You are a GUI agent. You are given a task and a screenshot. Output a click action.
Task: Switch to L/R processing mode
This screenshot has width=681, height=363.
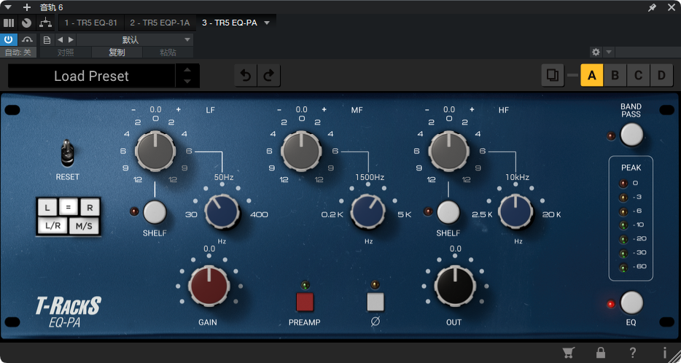[52, 226]
